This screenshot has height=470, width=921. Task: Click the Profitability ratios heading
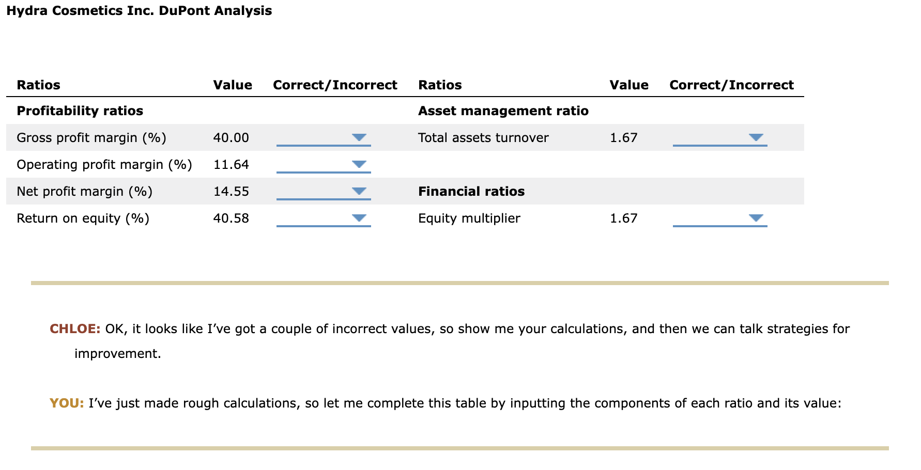tap(80, 111)
